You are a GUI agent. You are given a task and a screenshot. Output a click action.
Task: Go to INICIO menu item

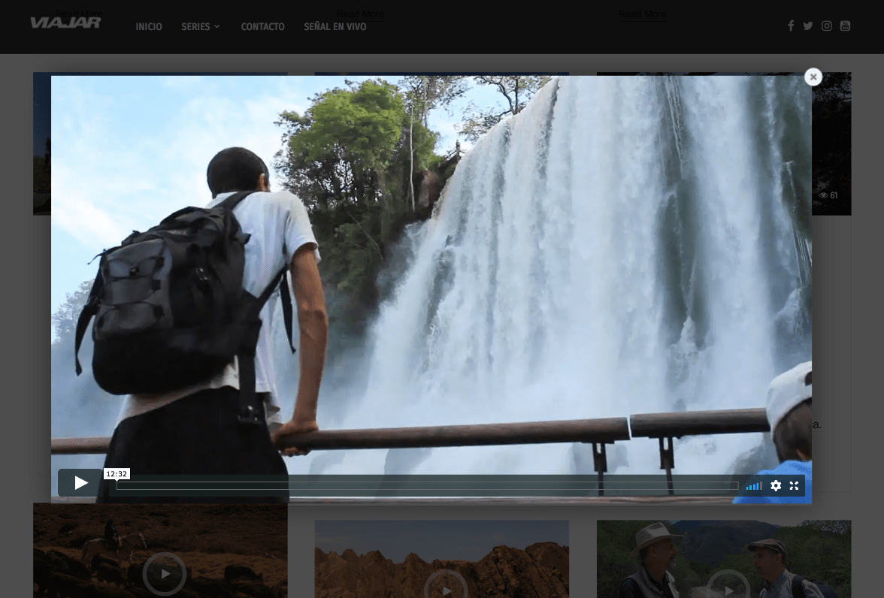click(x=149, y=27)
